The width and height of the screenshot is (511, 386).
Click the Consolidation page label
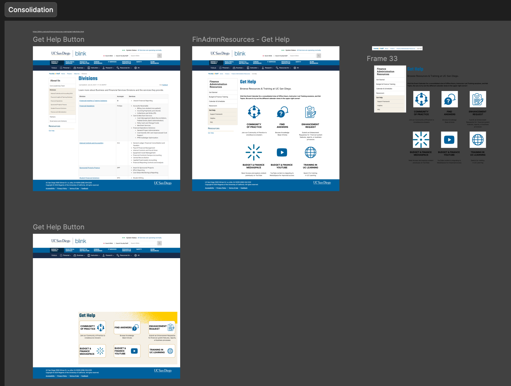pos(31,10)
